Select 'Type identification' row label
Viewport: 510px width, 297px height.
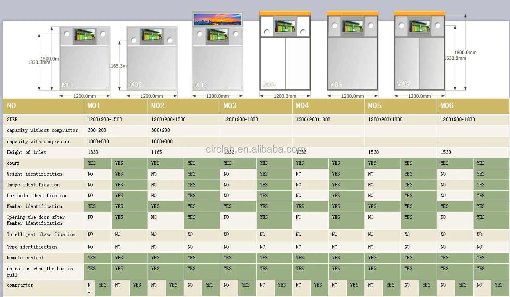click(x=32, y=247)
